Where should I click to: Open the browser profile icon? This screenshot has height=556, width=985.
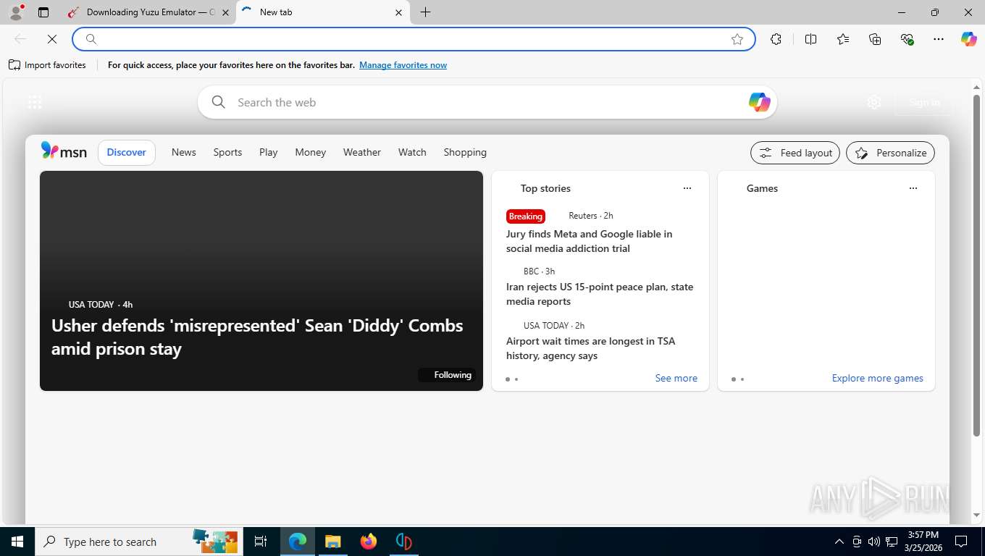tap(15, 12)
